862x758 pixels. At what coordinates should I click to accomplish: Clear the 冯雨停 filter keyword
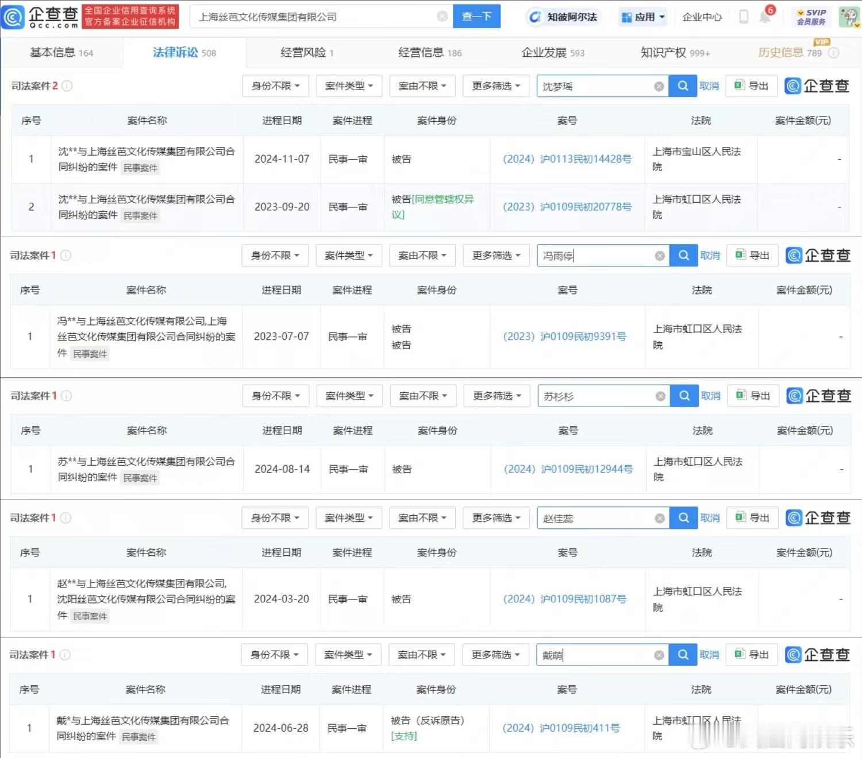tap(660, 256)
